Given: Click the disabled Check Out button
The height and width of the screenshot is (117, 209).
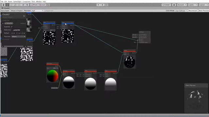Looking at the screenshot, I should [x=49, y=11].
